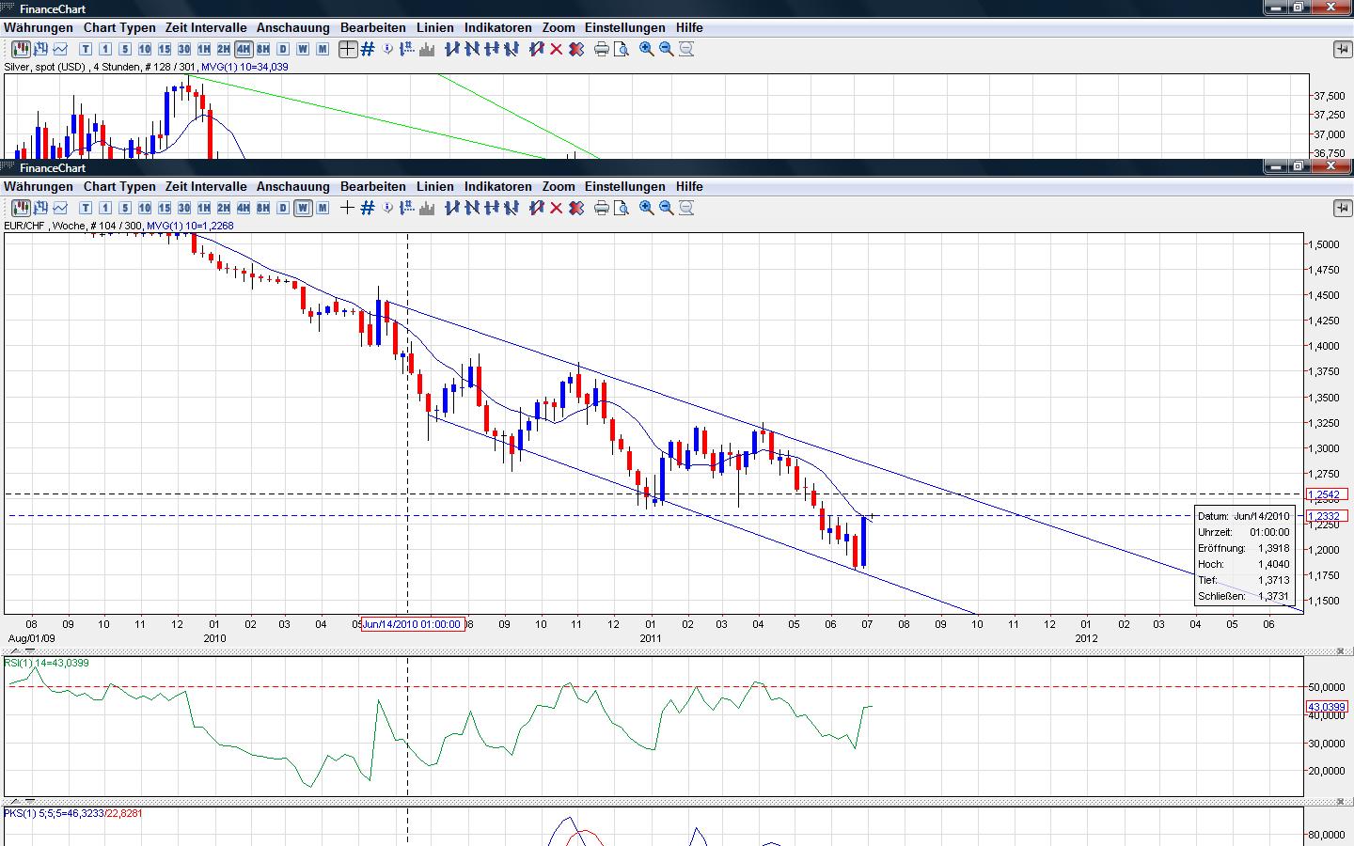Screen dimensions: 1354x846
Task: Open Linien menu in EUR/CHF window
Action: (435, 186)
